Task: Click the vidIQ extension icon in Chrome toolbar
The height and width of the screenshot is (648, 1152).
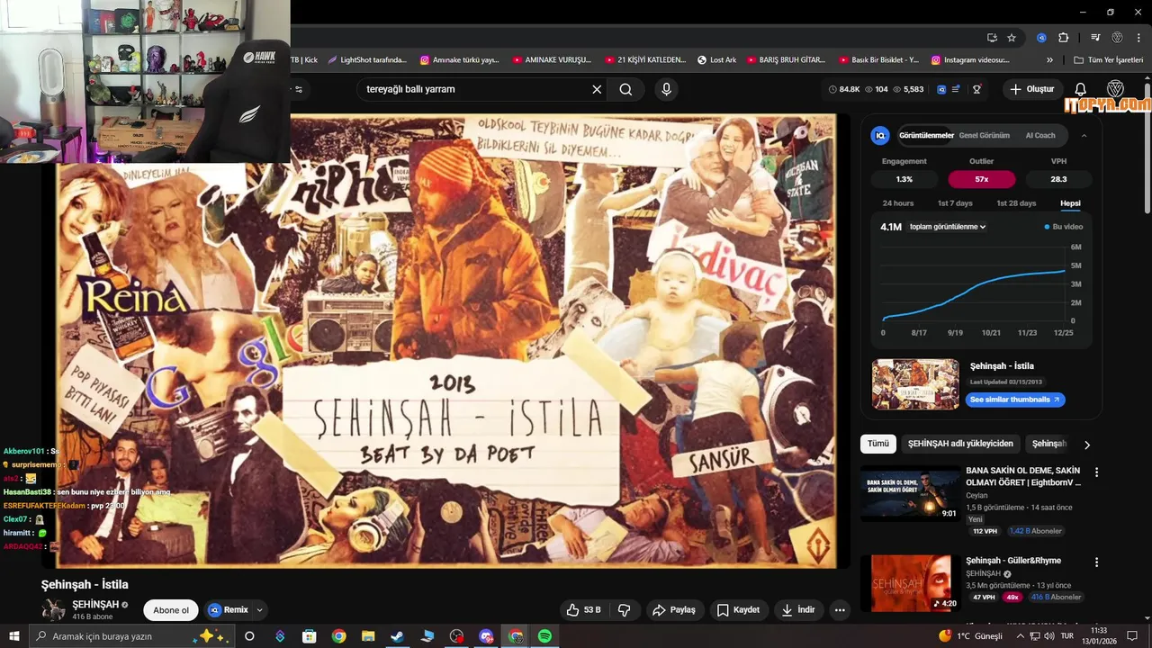Action: coord(1041,38)
